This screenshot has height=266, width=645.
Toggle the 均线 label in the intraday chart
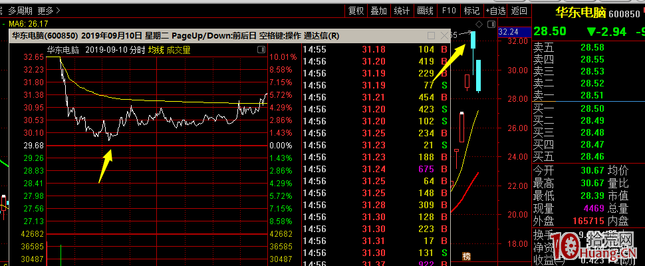(x=156, y=50)
